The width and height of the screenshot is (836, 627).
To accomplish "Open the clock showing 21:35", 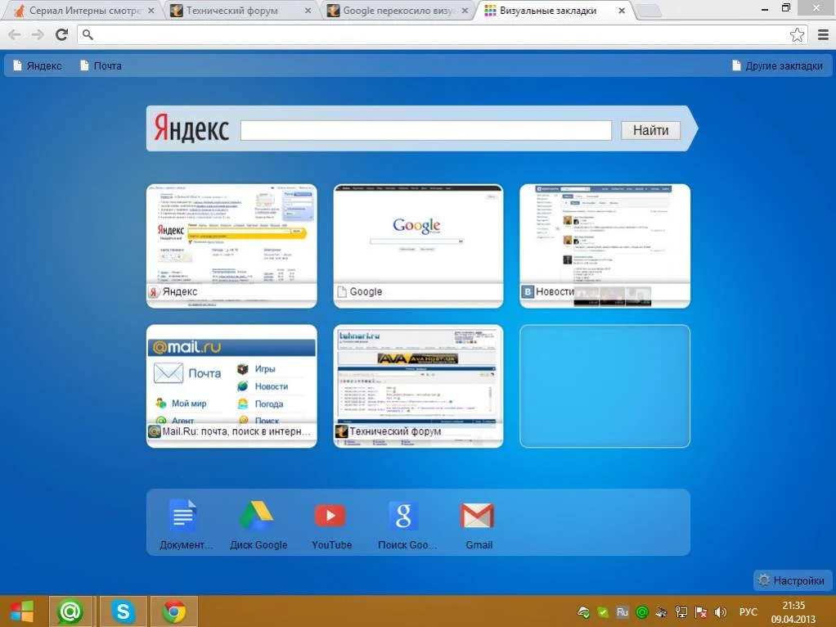I will [793, 612].
